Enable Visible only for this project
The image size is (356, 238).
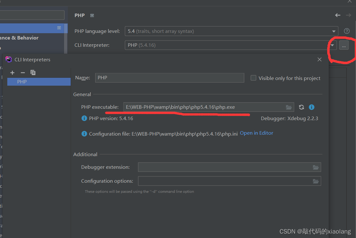(253, 78)
